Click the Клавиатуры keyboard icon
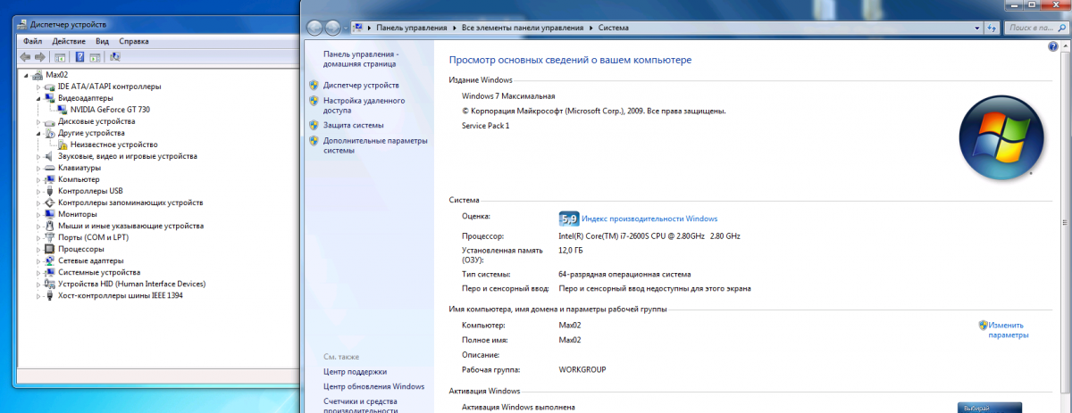Image resolution: width=1072 pixels, height=413 pixels. [51, 167]
